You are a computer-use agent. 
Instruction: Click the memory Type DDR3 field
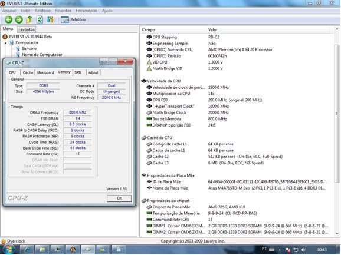coord(43,85)
